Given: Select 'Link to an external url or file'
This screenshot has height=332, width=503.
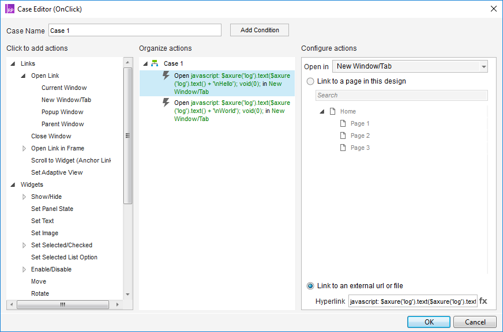Looking at the screenshot, I should tap(311, 286).
